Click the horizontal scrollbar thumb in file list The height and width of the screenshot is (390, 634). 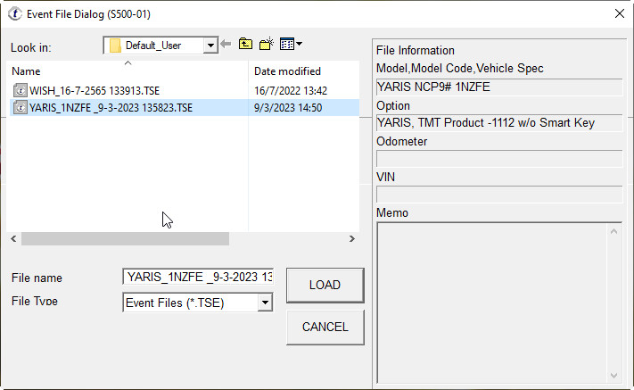pyautogui.click(x=125, y=239)
